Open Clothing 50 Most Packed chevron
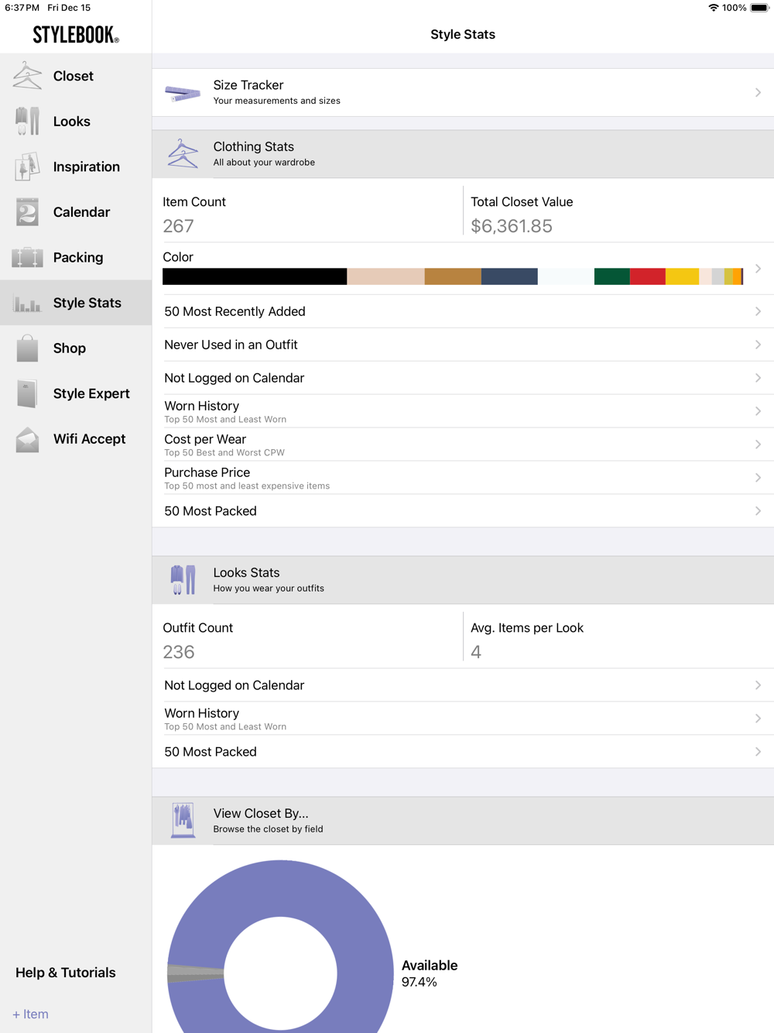 click(758, 511)
